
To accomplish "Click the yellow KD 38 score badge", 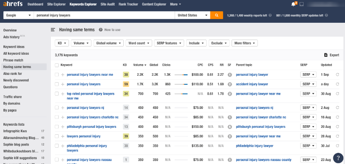I will pos(126,74).
